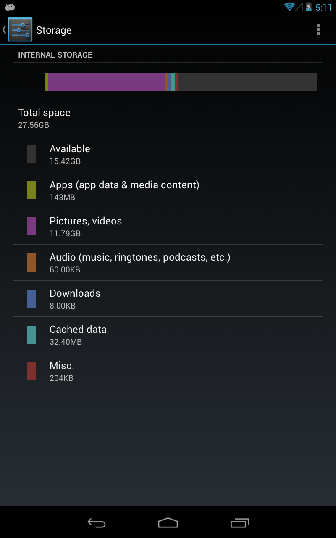Screen dimensions: 336x538
Task: Tap the battery charging icon
Action: (x=309, y=7)
